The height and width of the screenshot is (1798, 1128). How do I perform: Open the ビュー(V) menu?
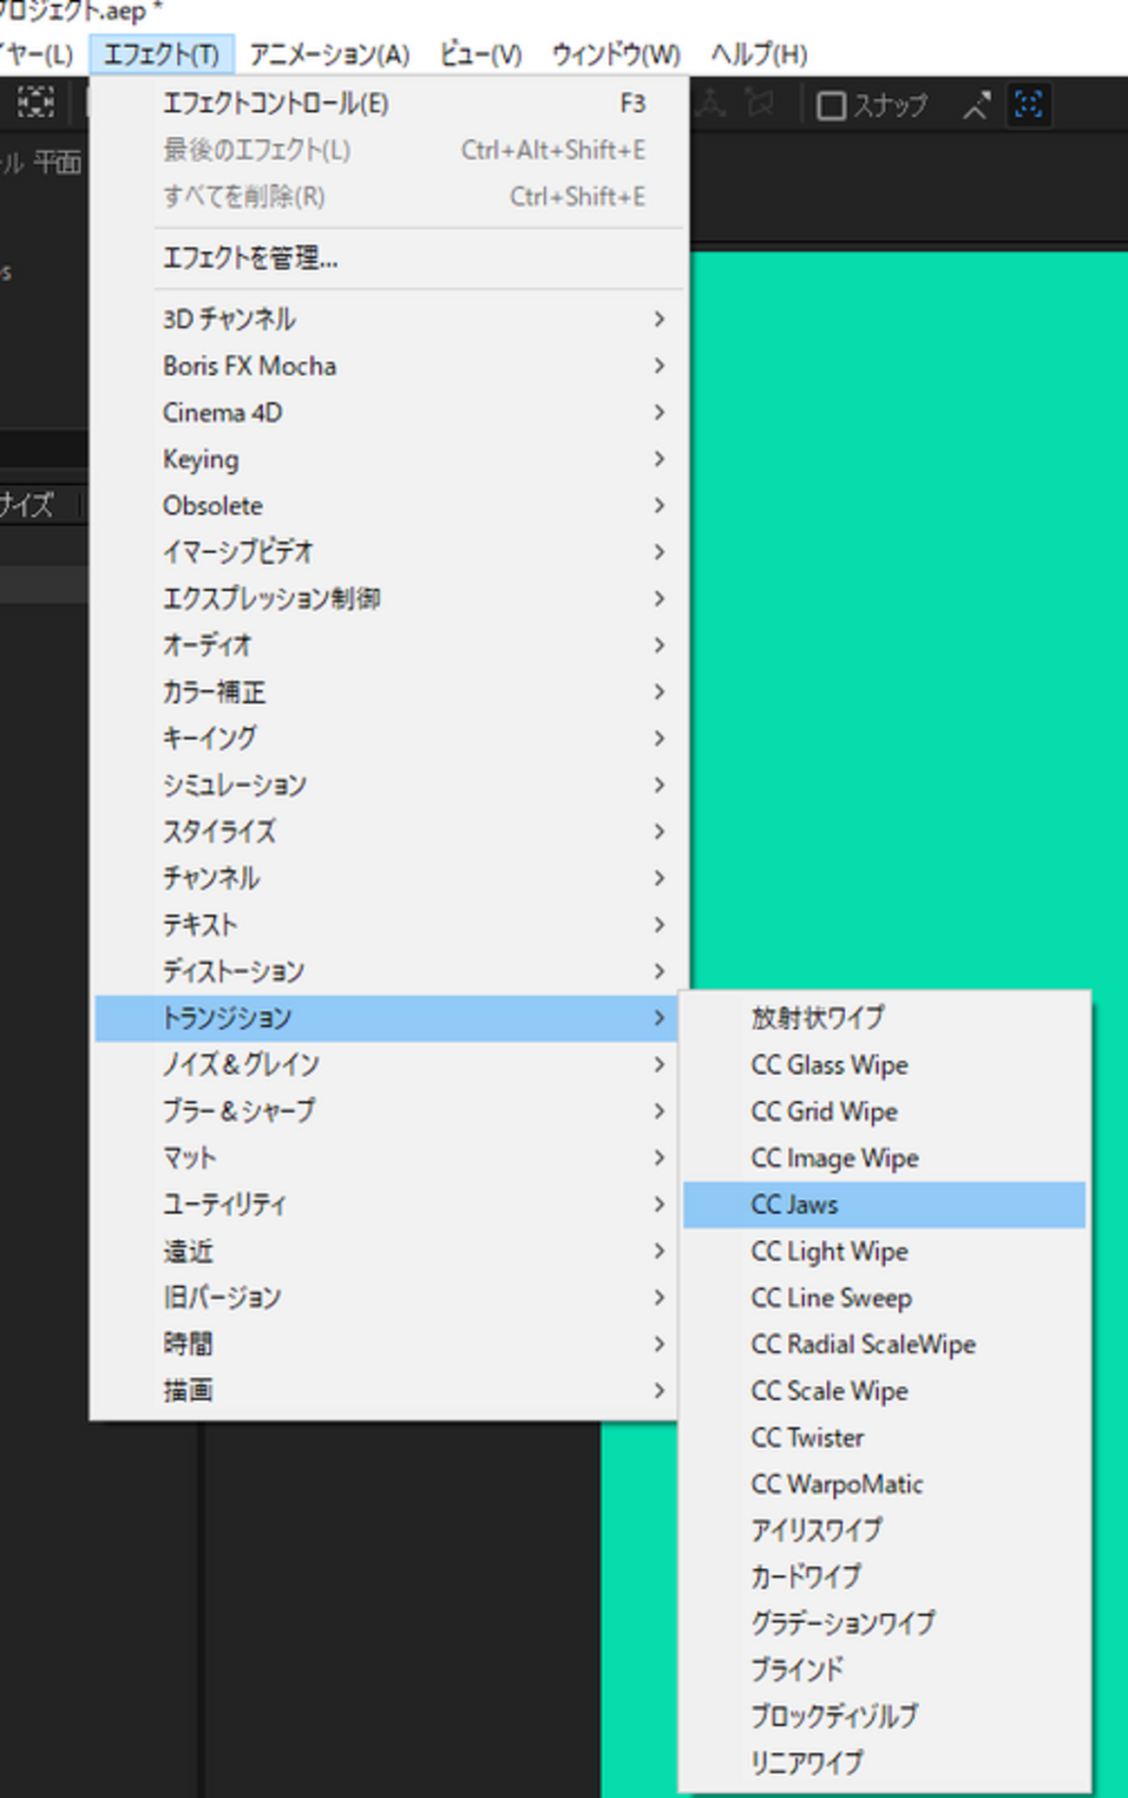(x=481, y=55)
